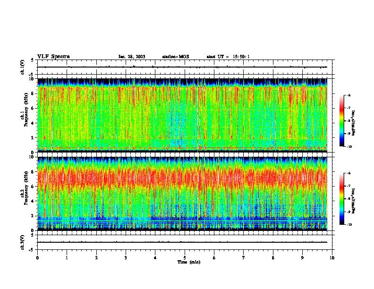Click the ch.2 "Frequency (kHz)" axis label
The height and width of the screenshot is (289, 374).
point(26,188)
